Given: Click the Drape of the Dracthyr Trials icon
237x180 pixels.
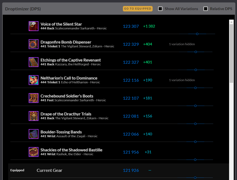Looking at the screenshot, I should (34, 116).
